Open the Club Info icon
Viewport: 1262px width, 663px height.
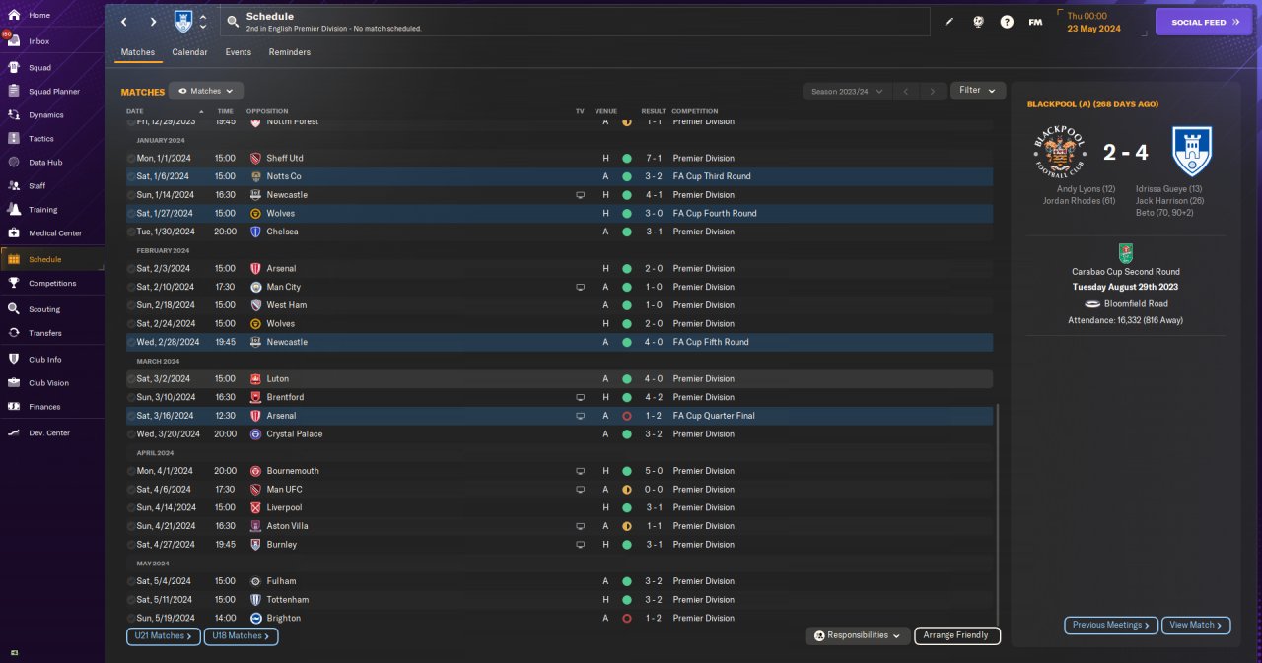tap(14, 360)
